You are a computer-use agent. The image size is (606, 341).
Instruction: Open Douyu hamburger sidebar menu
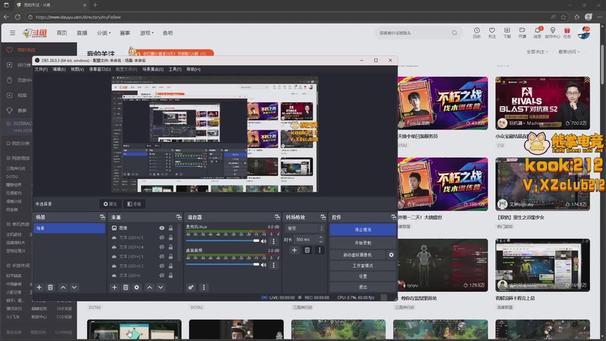coord(12,33)
